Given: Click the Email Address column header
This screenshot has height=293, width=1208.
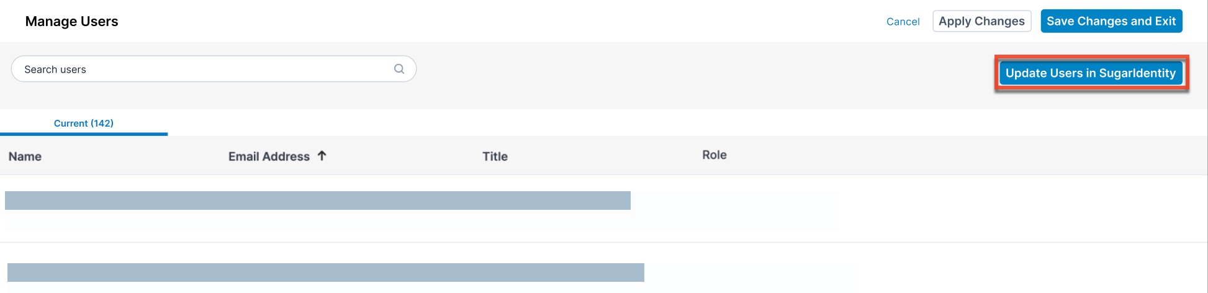Looking at the screenshot, I should [x=269, y=156].
